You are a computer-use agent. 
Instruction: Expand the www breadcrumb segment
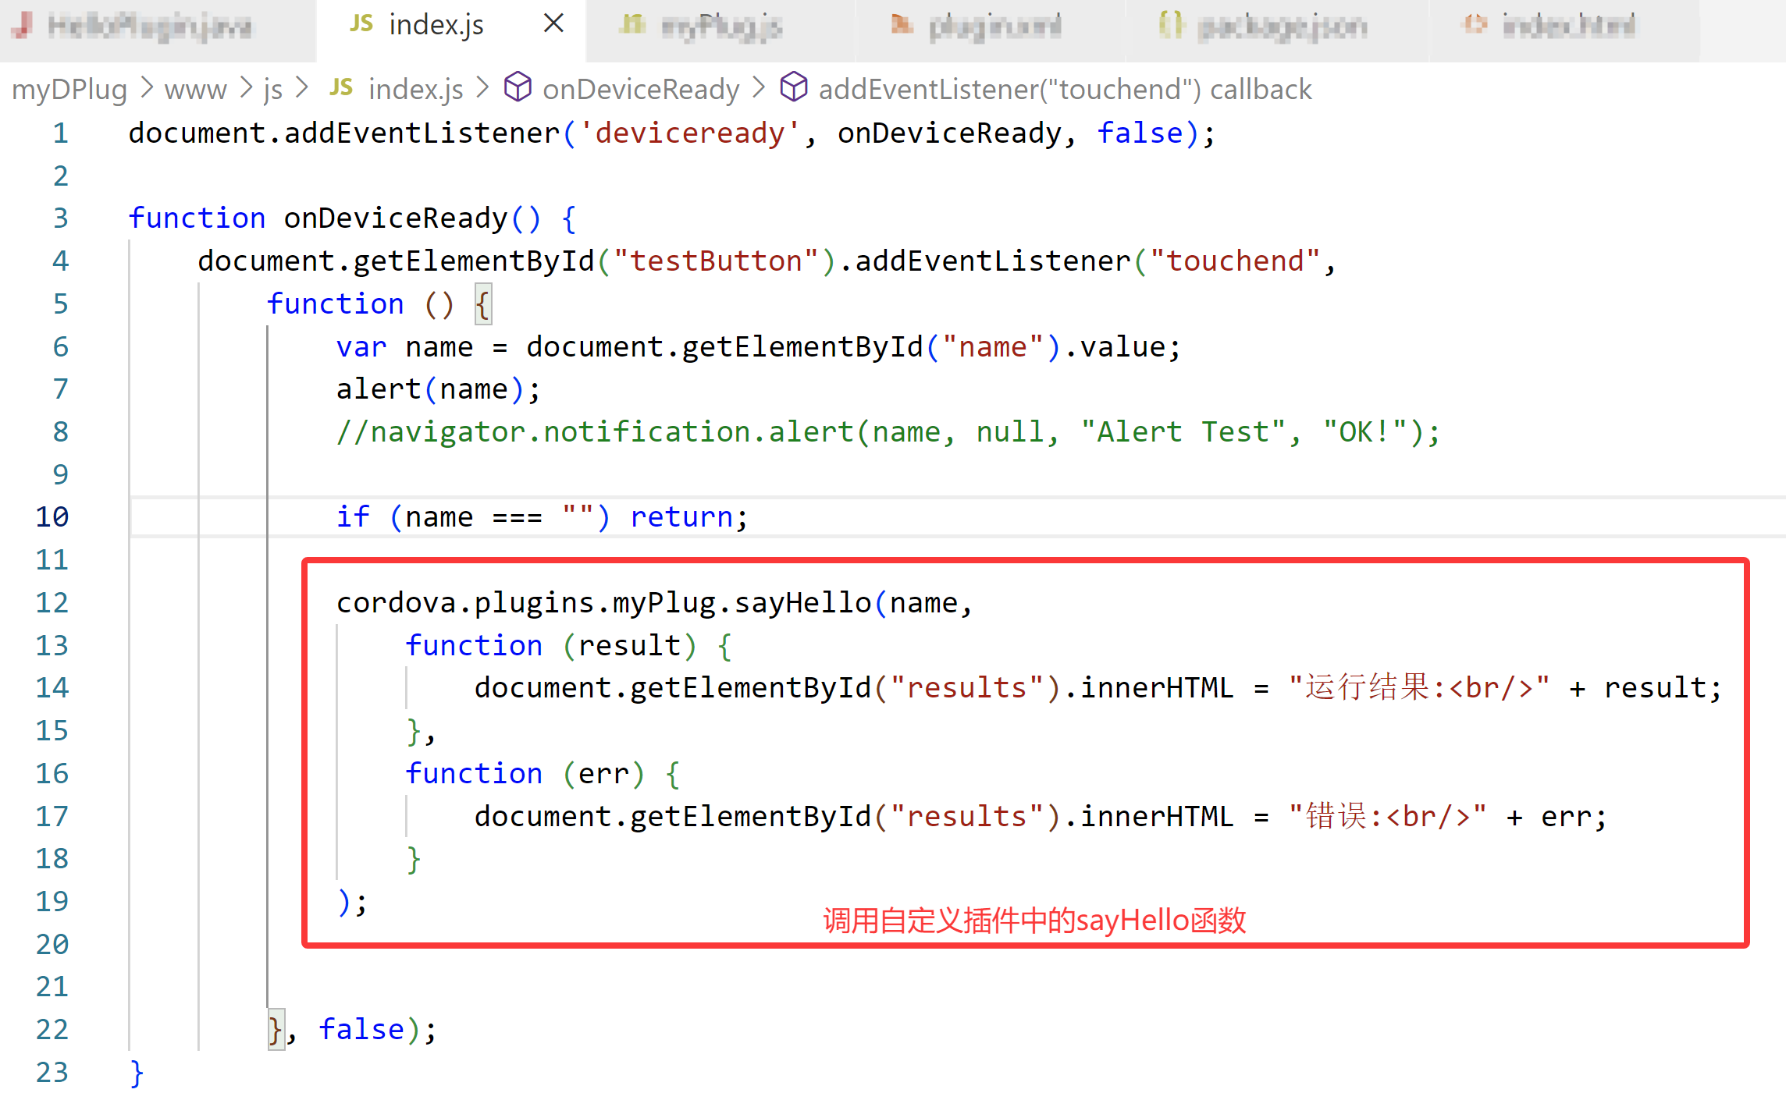[x=195, y=90]
